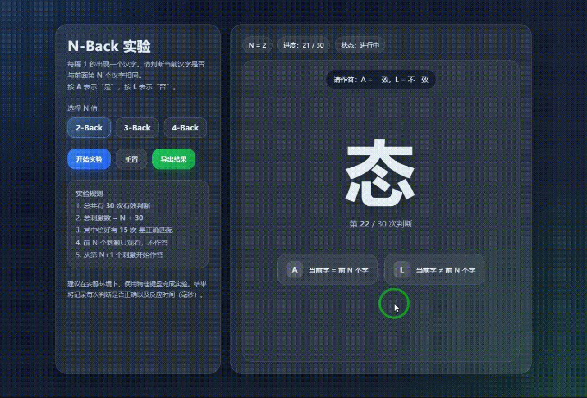Select the 3-Back option
The height and width of the screenshot is (398, 587).
pos(137,128)
